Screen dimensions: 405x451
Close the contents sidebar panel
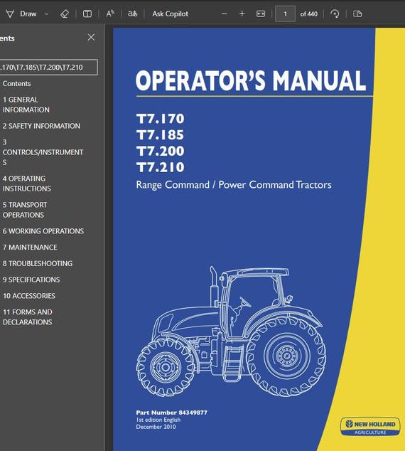(x=91, y=38)
